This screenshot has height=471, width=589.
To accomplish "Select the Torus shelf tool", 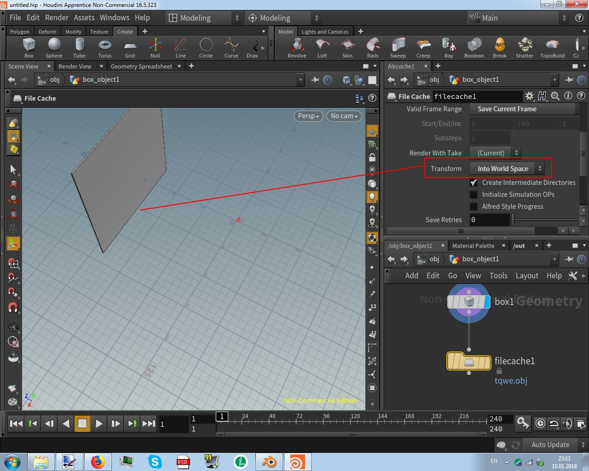I will pos(104,48).
